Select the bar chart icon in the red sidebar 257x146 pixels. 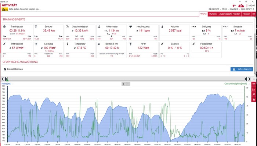point(254,99)
